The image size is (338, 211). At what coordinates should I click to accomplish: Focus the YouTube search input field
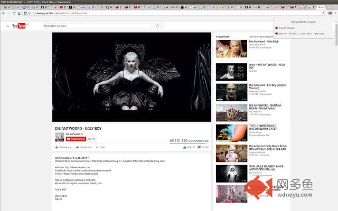pyautogui.click(x=97, y=26)
